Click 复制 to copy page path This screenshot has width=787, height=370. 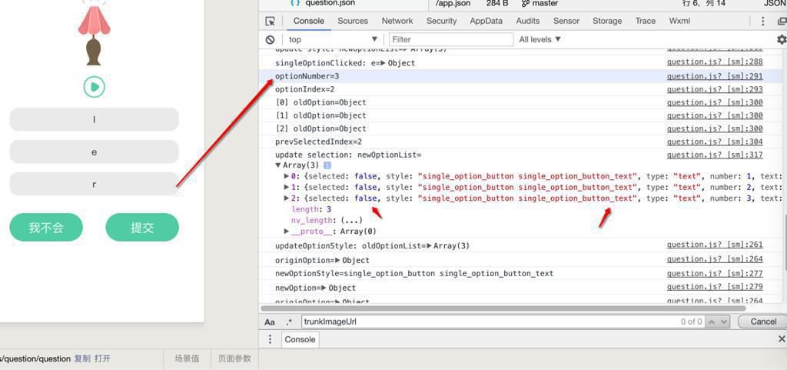(x=82, y=358)
